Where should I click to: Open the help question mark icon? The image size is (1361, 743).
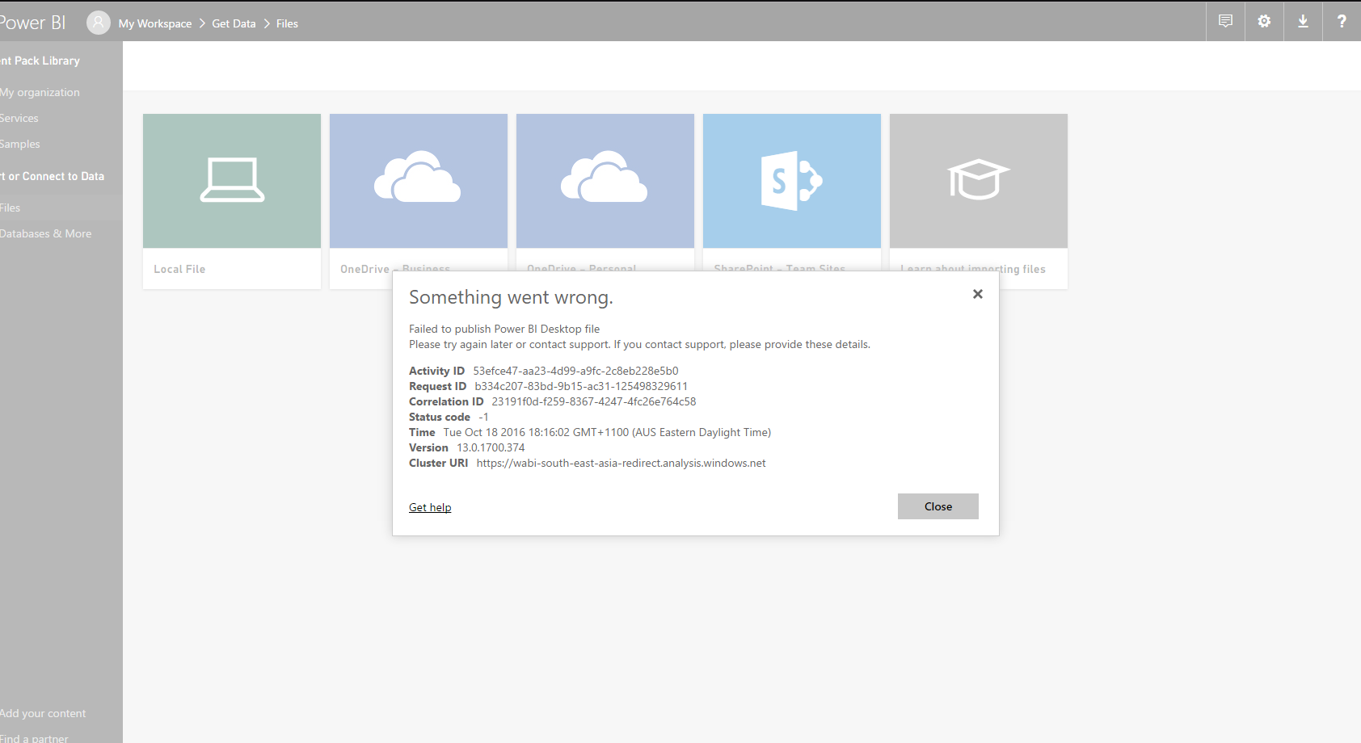(1342, 22)
